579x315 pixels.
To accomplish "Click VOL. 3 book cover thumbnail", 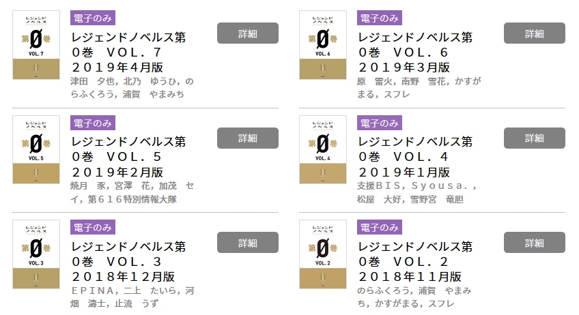I will coord(36,254).
